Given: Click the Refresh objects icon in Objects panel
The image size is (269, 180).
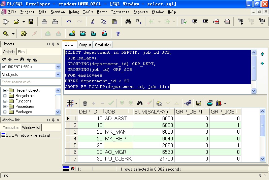Looking at the screenshot, I should [4, 59].
